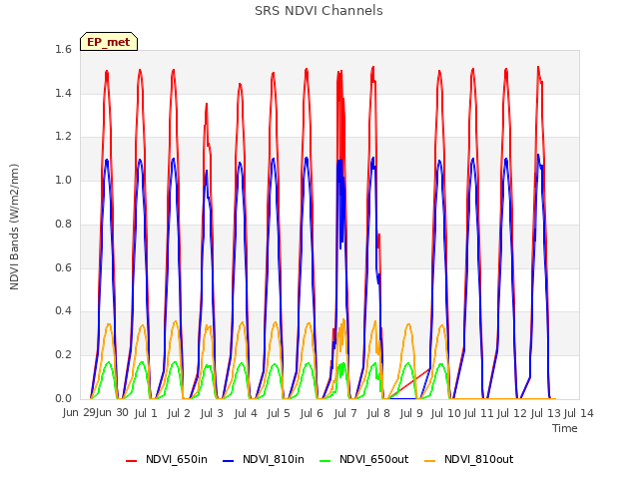Click the Jul 8 x-axis tick label
The width and height of the screenshot is (639, 479).
[x=378, y=413]
